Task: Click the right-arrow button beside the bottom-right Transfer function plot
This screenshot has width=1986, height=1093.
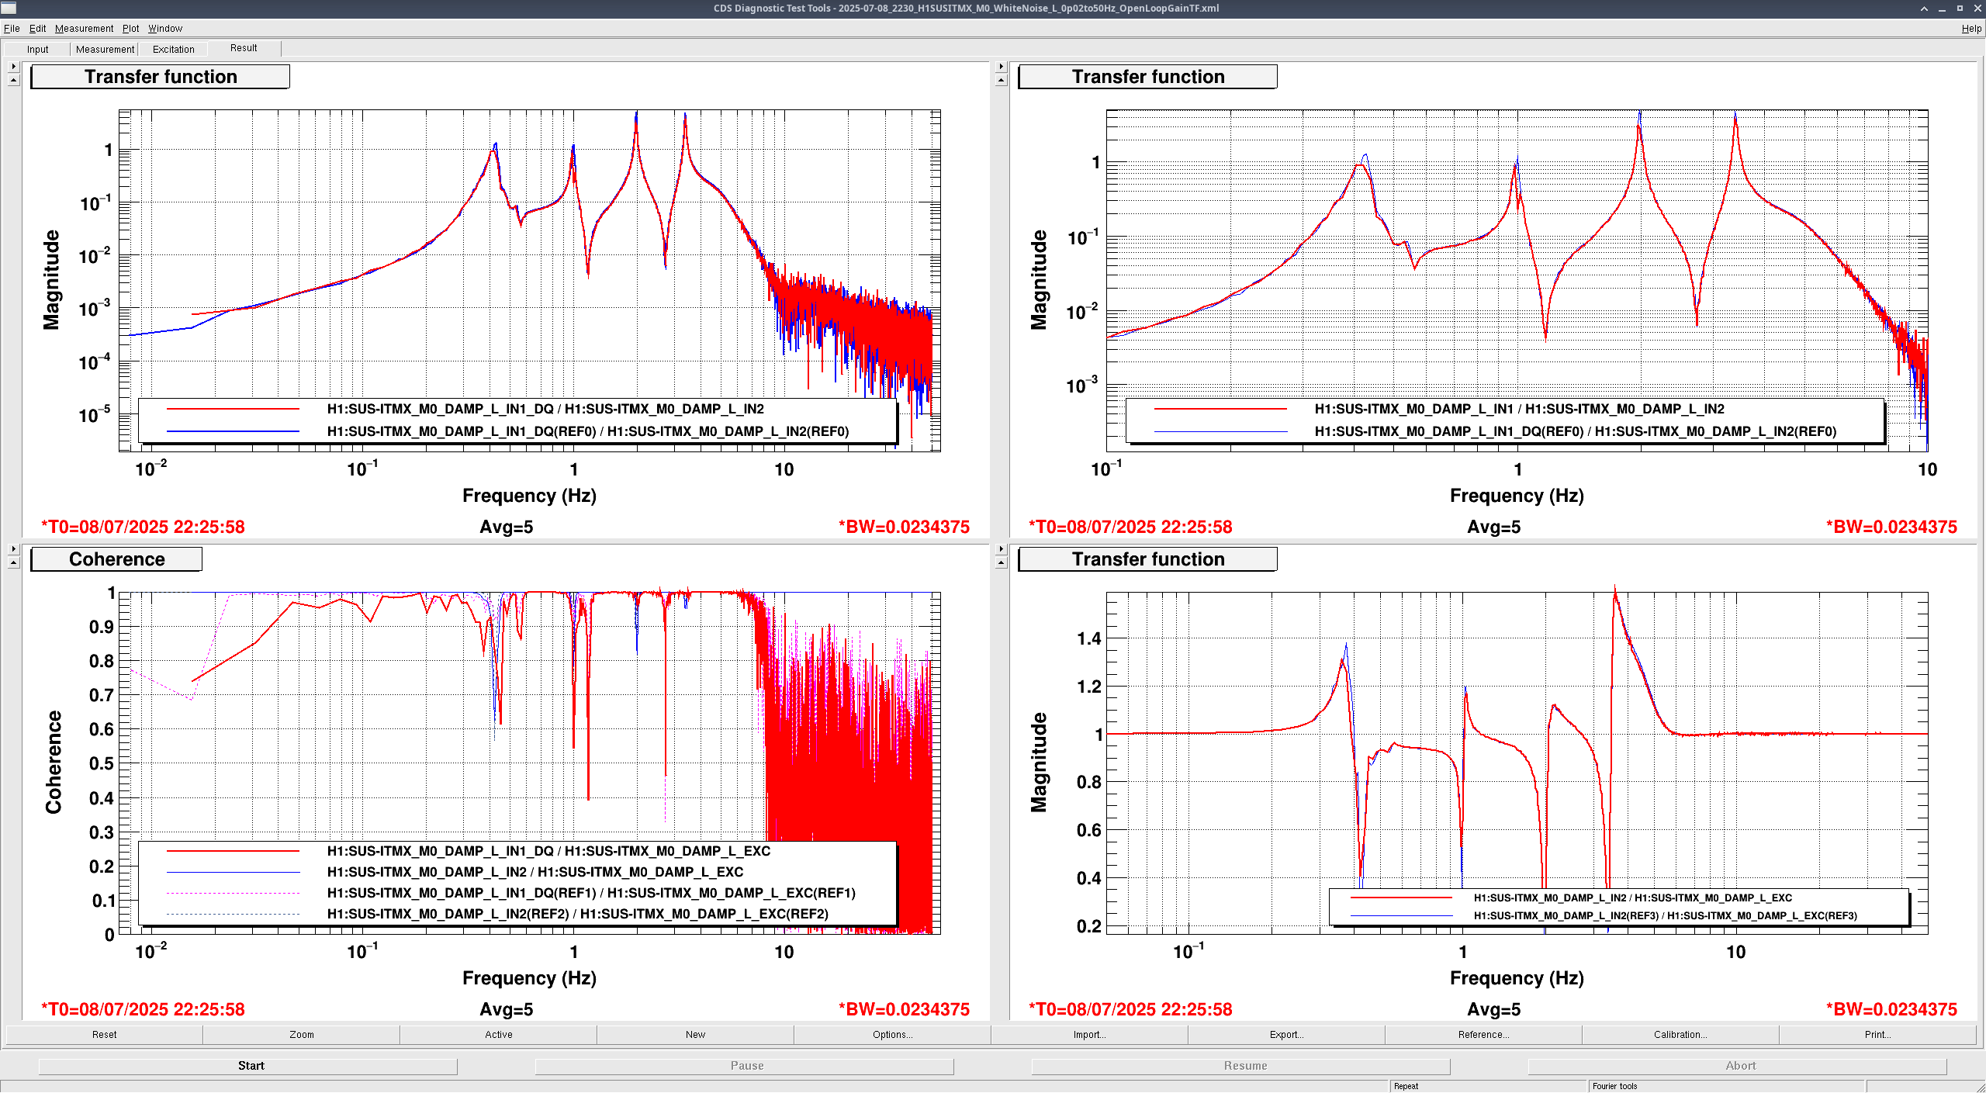Action: click(1001, 549)
